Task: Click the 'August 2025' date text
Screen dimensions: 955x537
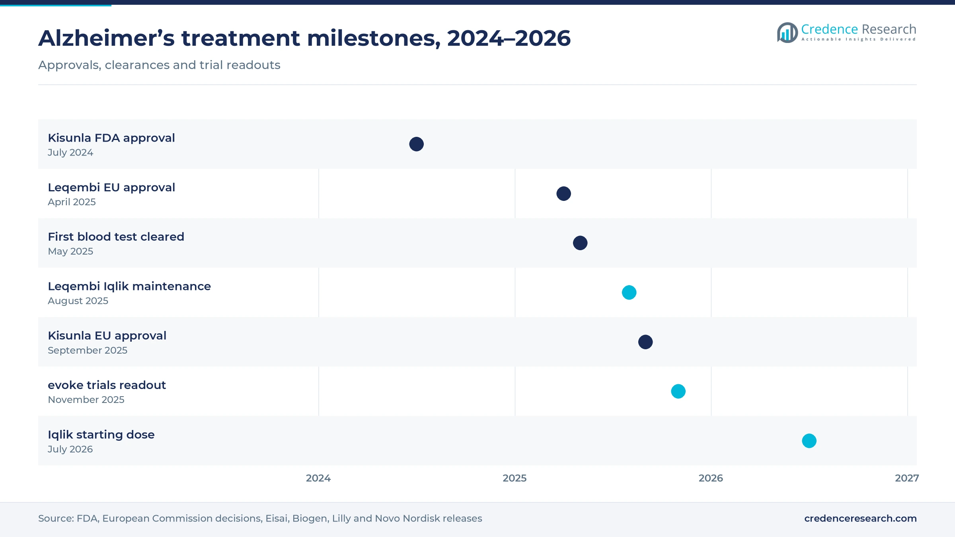Action: pos(78,301)
